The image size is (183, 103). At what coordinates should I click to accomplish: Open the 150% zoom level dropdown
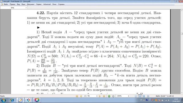coord(128,96)
